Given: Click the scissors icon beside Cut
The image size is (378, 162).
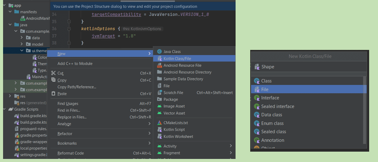Looking at the screenshot, I should [x=54, y=73].
